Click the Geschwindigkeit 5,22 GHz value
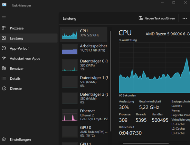The width and height of the screenshot is (190, 145). tap(149, 107)
